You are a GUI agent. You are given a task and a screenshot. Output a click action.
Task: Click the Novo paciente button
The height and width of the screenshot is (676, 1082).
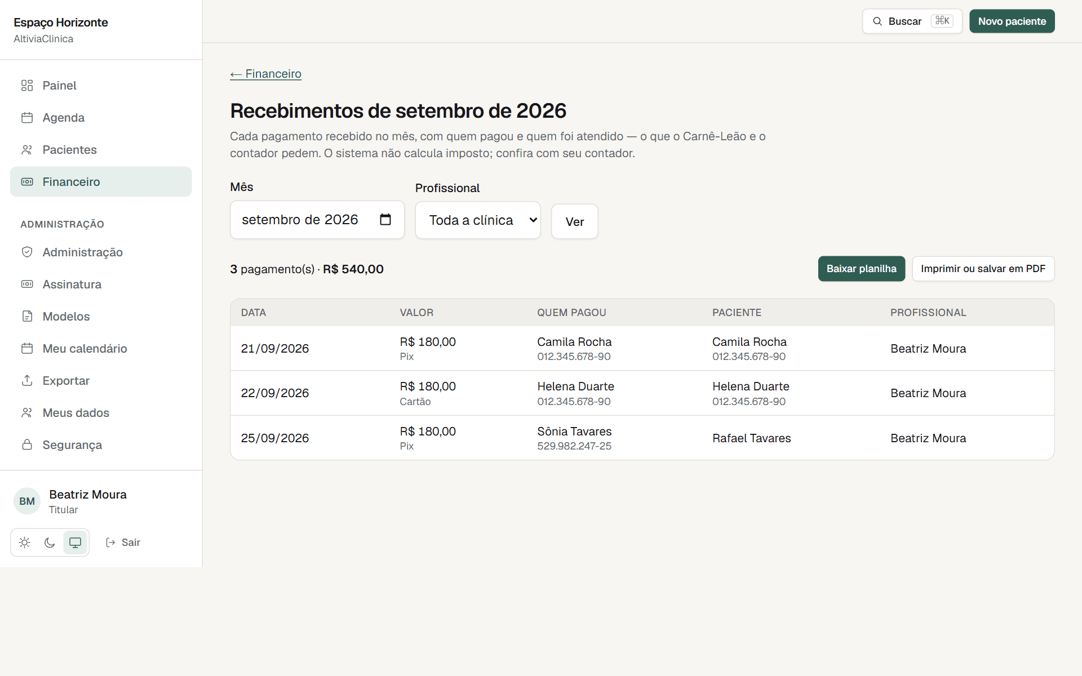1012,21
